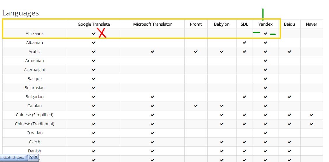The width and height of the screenshot is (329, 162).
Task: Click the Arabic download file button
Action: point(13,157)
